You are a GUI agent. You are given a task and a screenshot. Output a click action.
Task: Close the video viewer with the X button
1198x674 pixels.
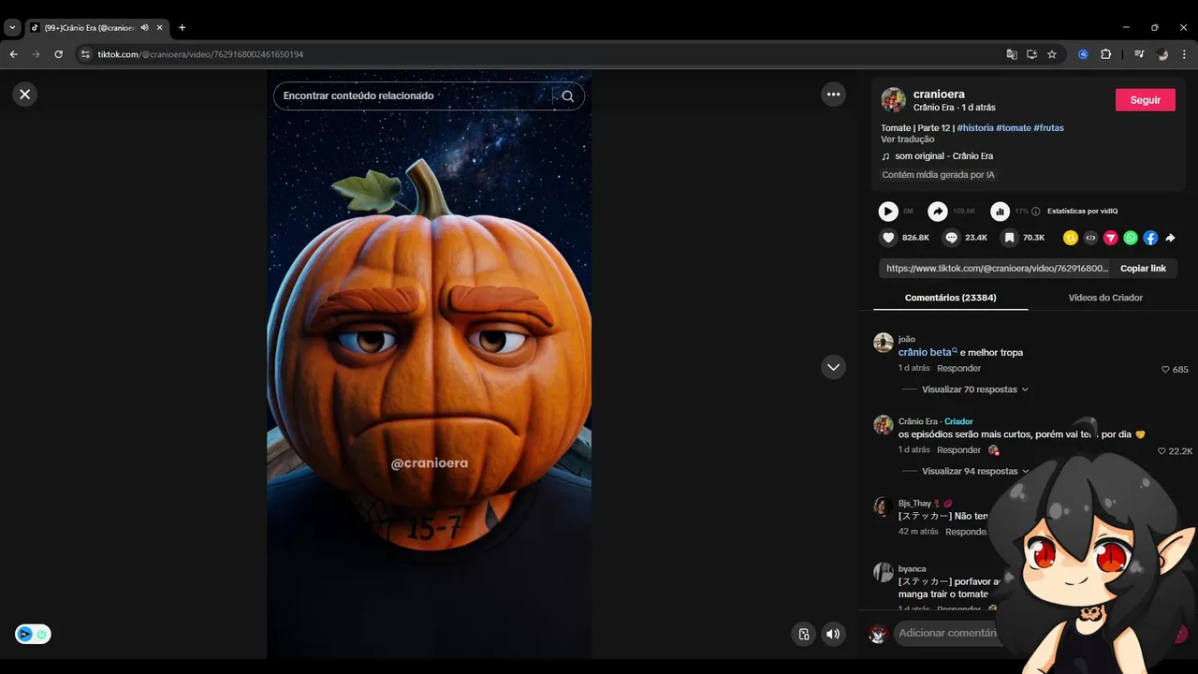point(25,94)
